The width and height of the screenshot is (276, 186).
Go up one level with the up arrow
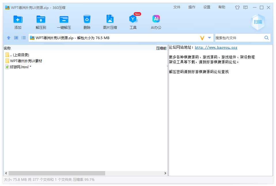click(x=9, y=38)
